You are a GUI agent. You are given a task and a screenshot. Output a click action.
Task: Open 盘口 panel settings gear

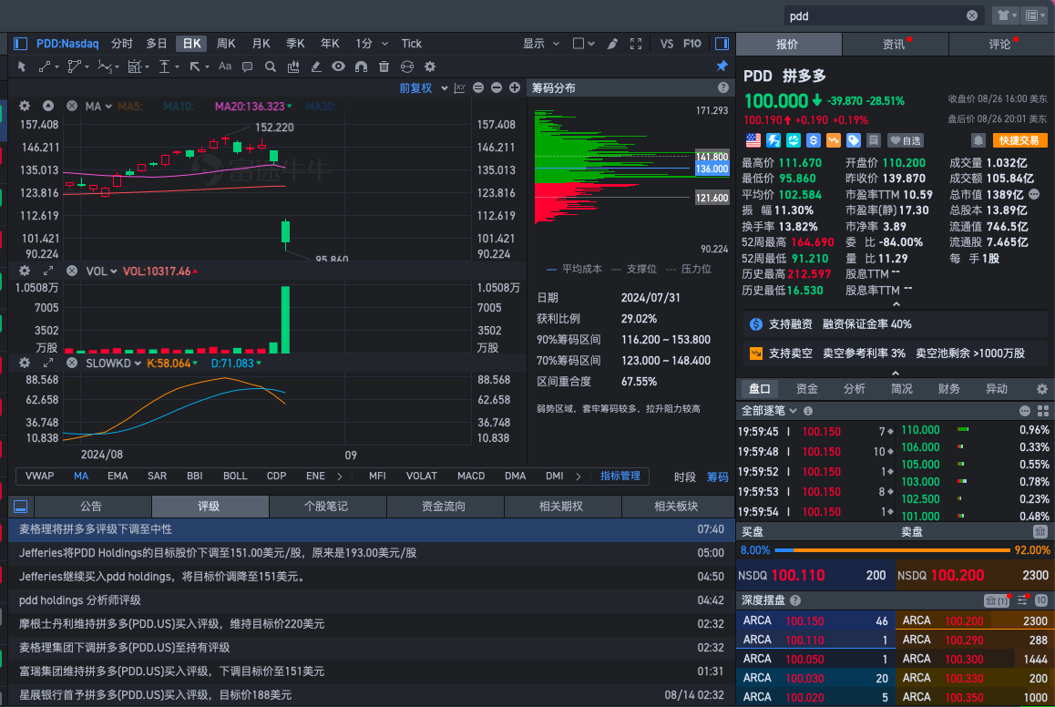coord(1041,389)
